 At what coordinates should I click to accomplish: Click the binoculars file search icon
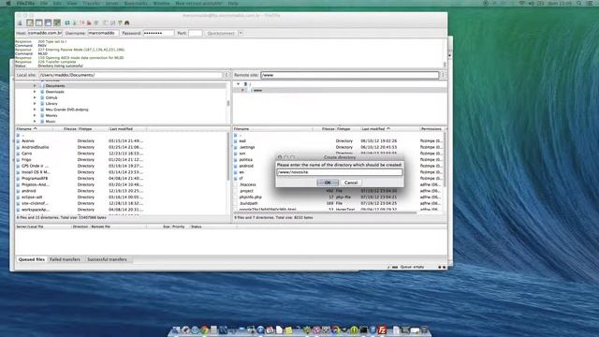pyautogui.click(x=127, y=22)
